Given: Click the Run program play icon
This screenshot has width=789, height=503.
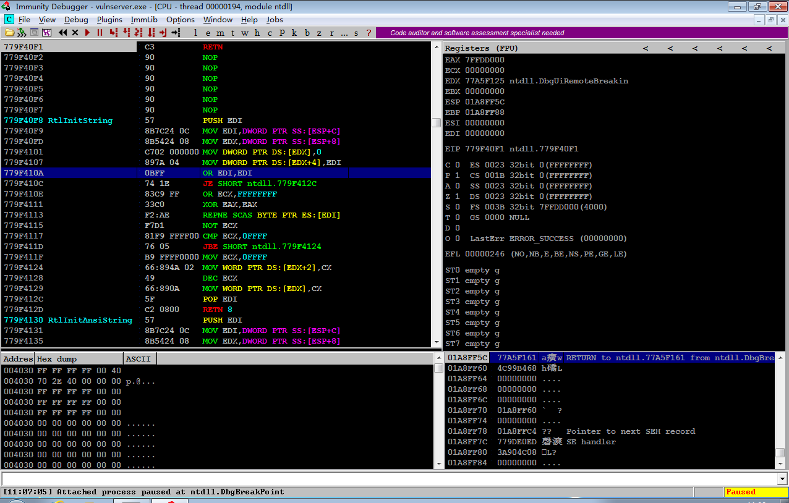Looking at the screenshot, I should tap(87, 32).
